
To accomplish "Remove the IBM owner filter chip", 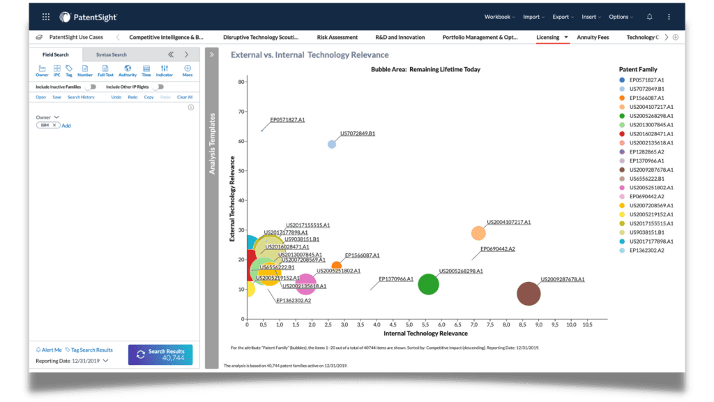I will point(54,126).
